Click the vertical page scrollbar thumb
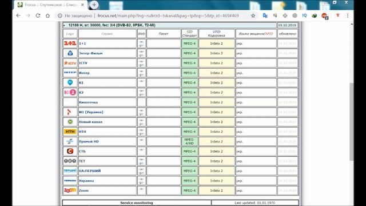The image size is (366, 206). 352,121
